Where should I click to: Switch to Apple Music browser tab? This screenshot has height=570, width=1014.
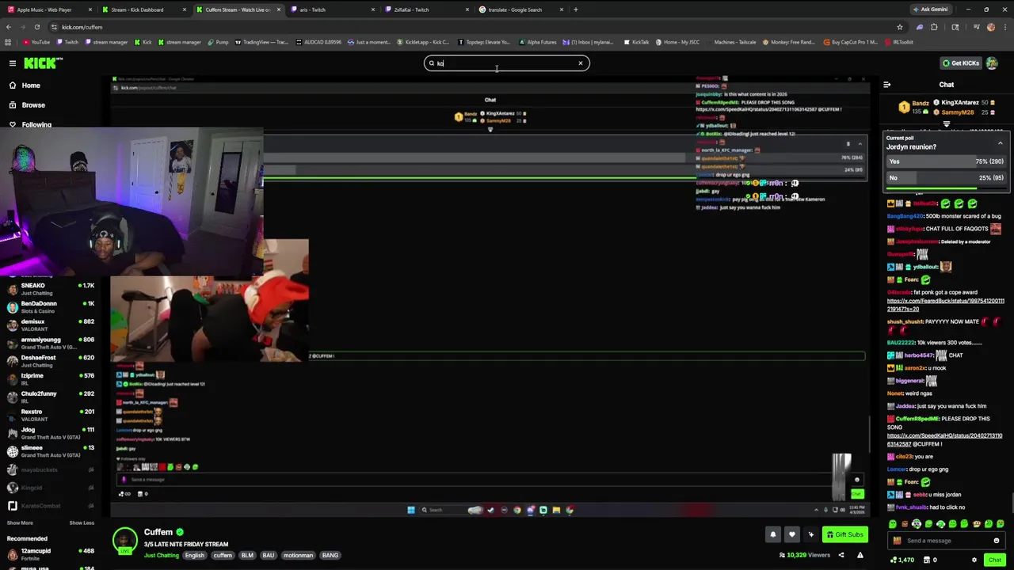click(49, 9)
